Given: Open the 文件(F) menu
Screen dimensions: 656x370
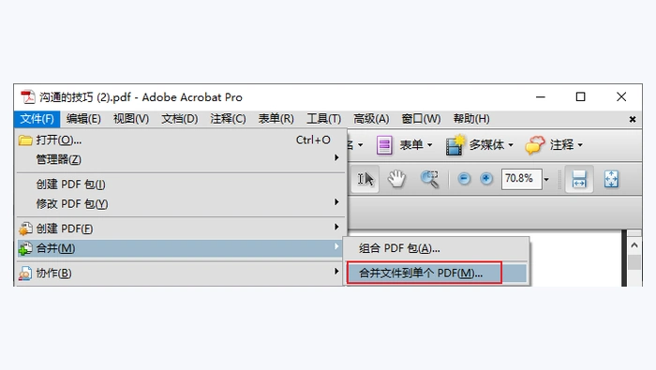Looking at the screenshot, I should (x=37, y=119).
